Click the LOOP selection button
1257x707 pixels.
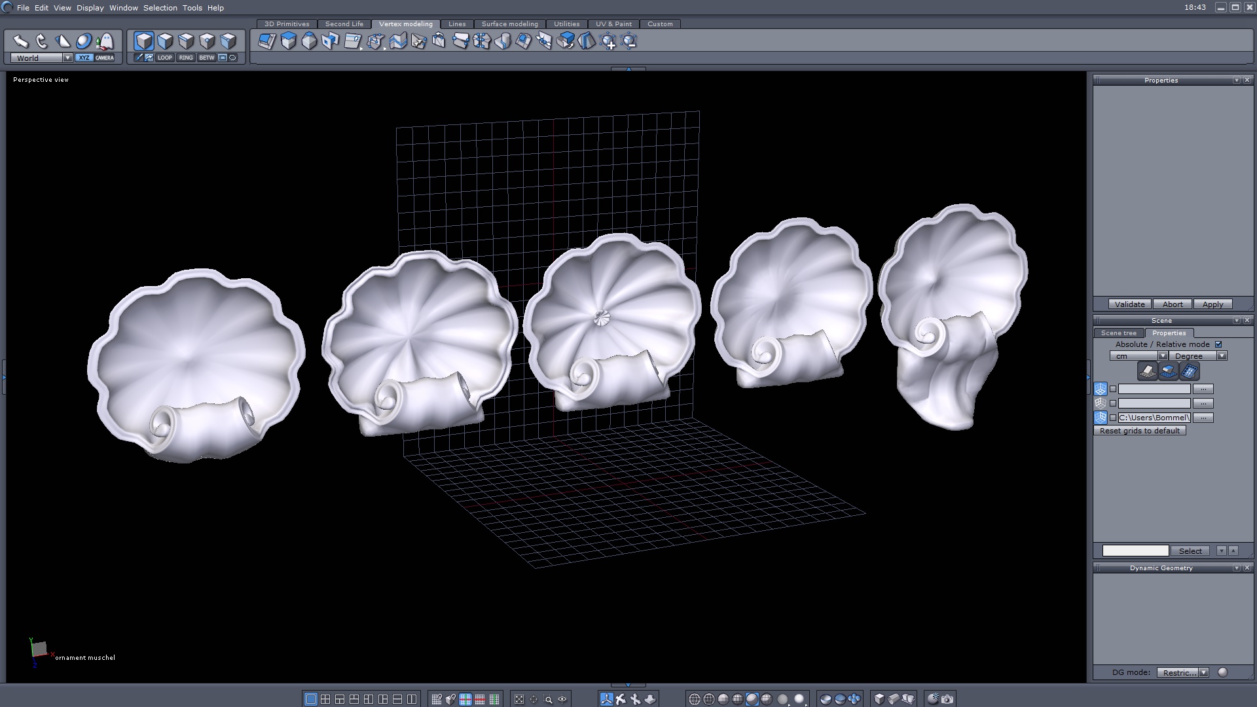[x=164, y=58]
